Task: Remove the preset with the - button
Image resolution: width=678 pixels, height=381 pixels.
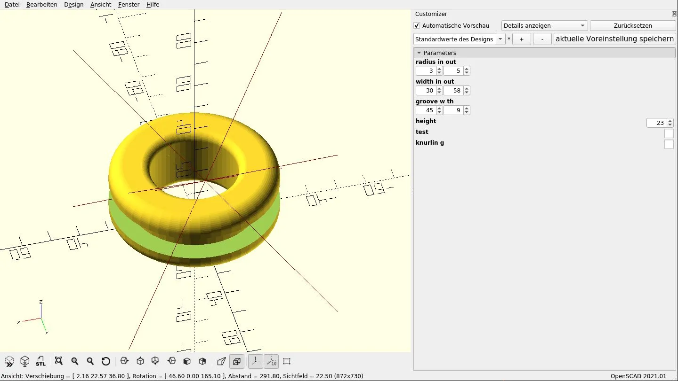Action: 542,39
